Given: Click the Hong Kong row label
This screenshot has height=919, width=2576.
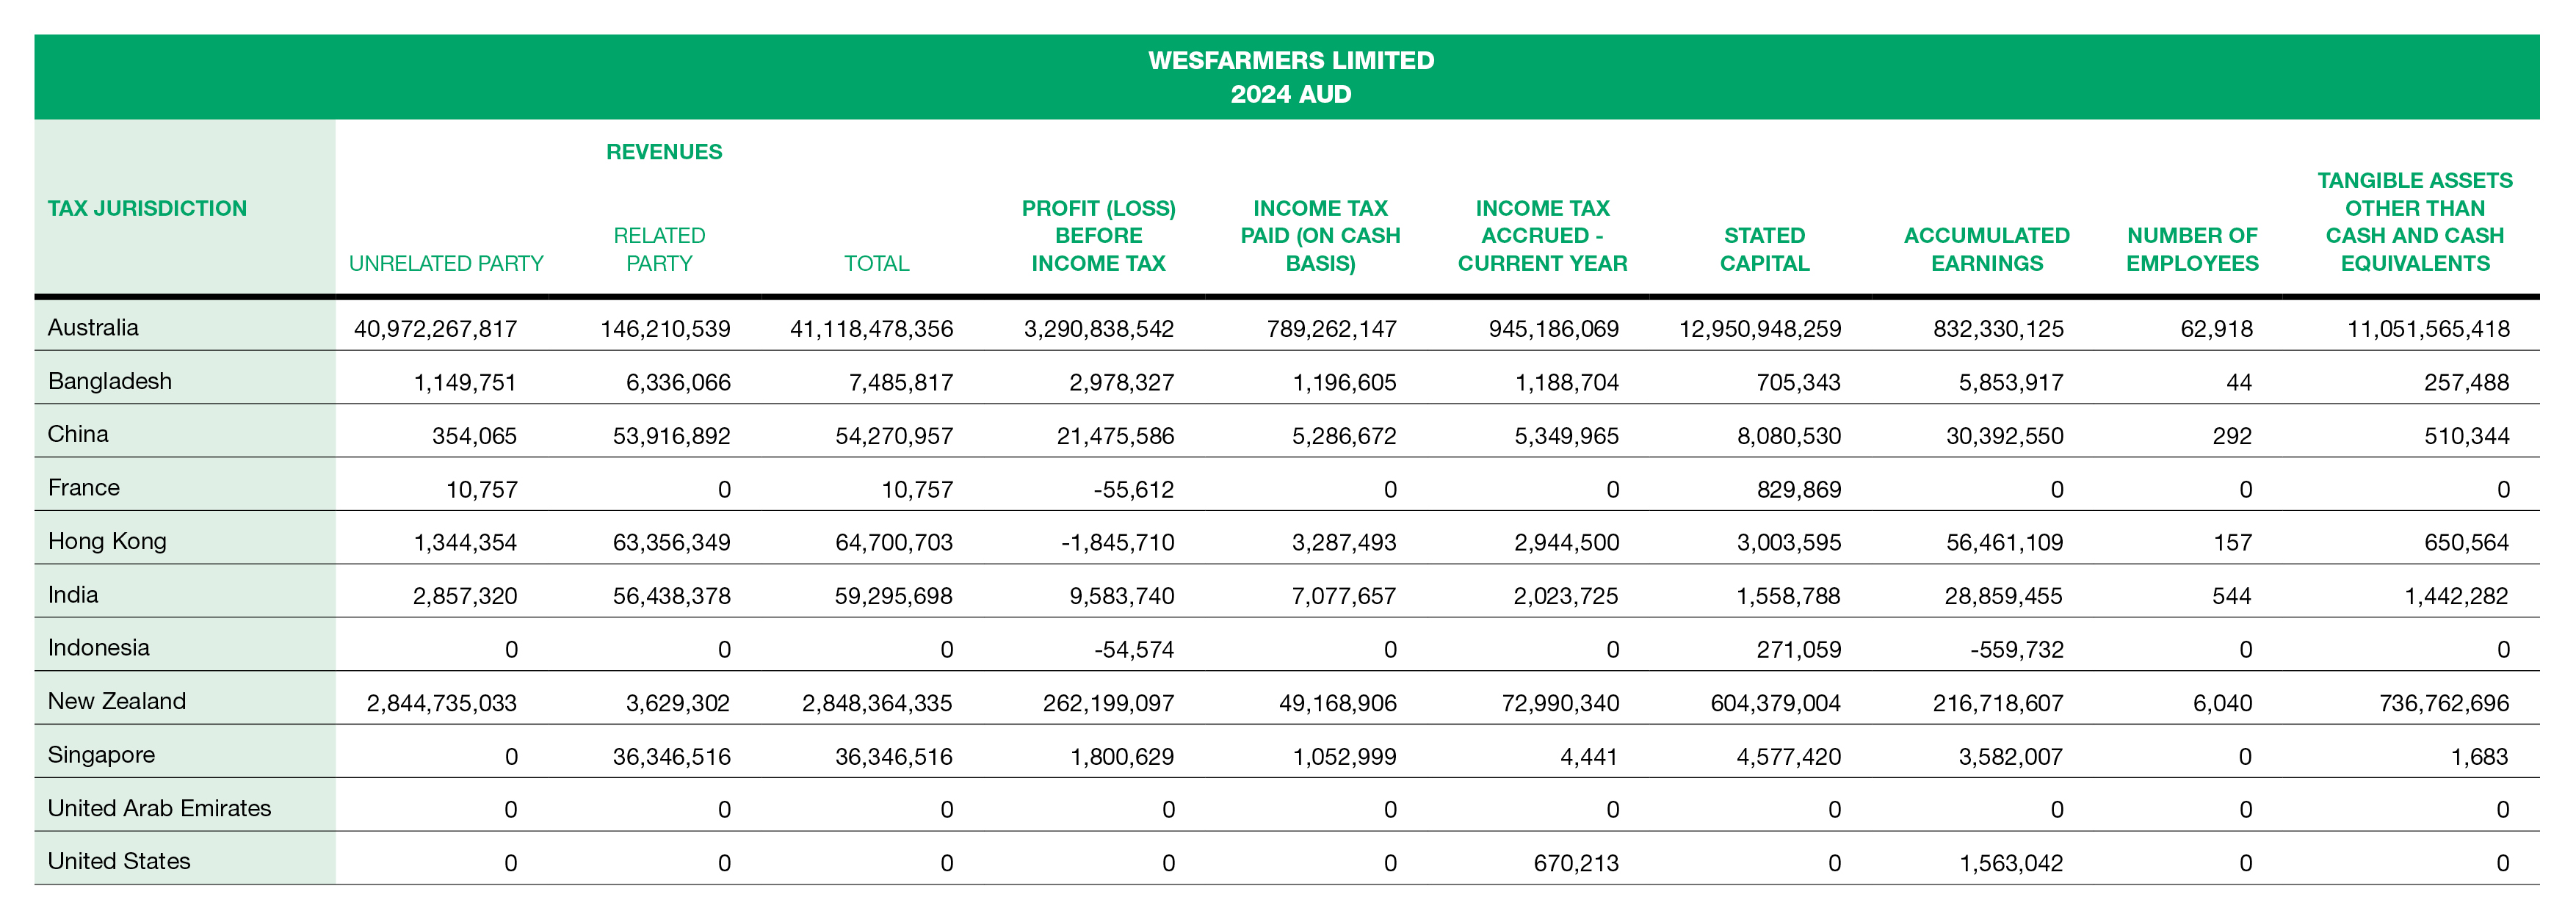Looking at the screenshot, I should coord(107,541).
